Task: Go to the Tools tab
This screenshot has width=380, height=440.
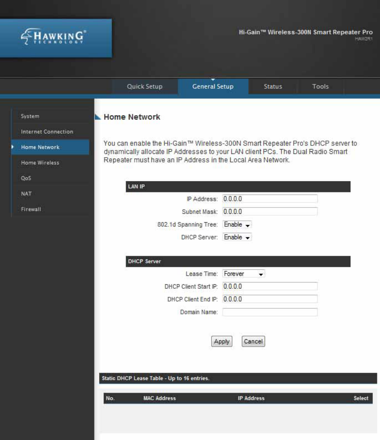Action: (x=321, y=87)
